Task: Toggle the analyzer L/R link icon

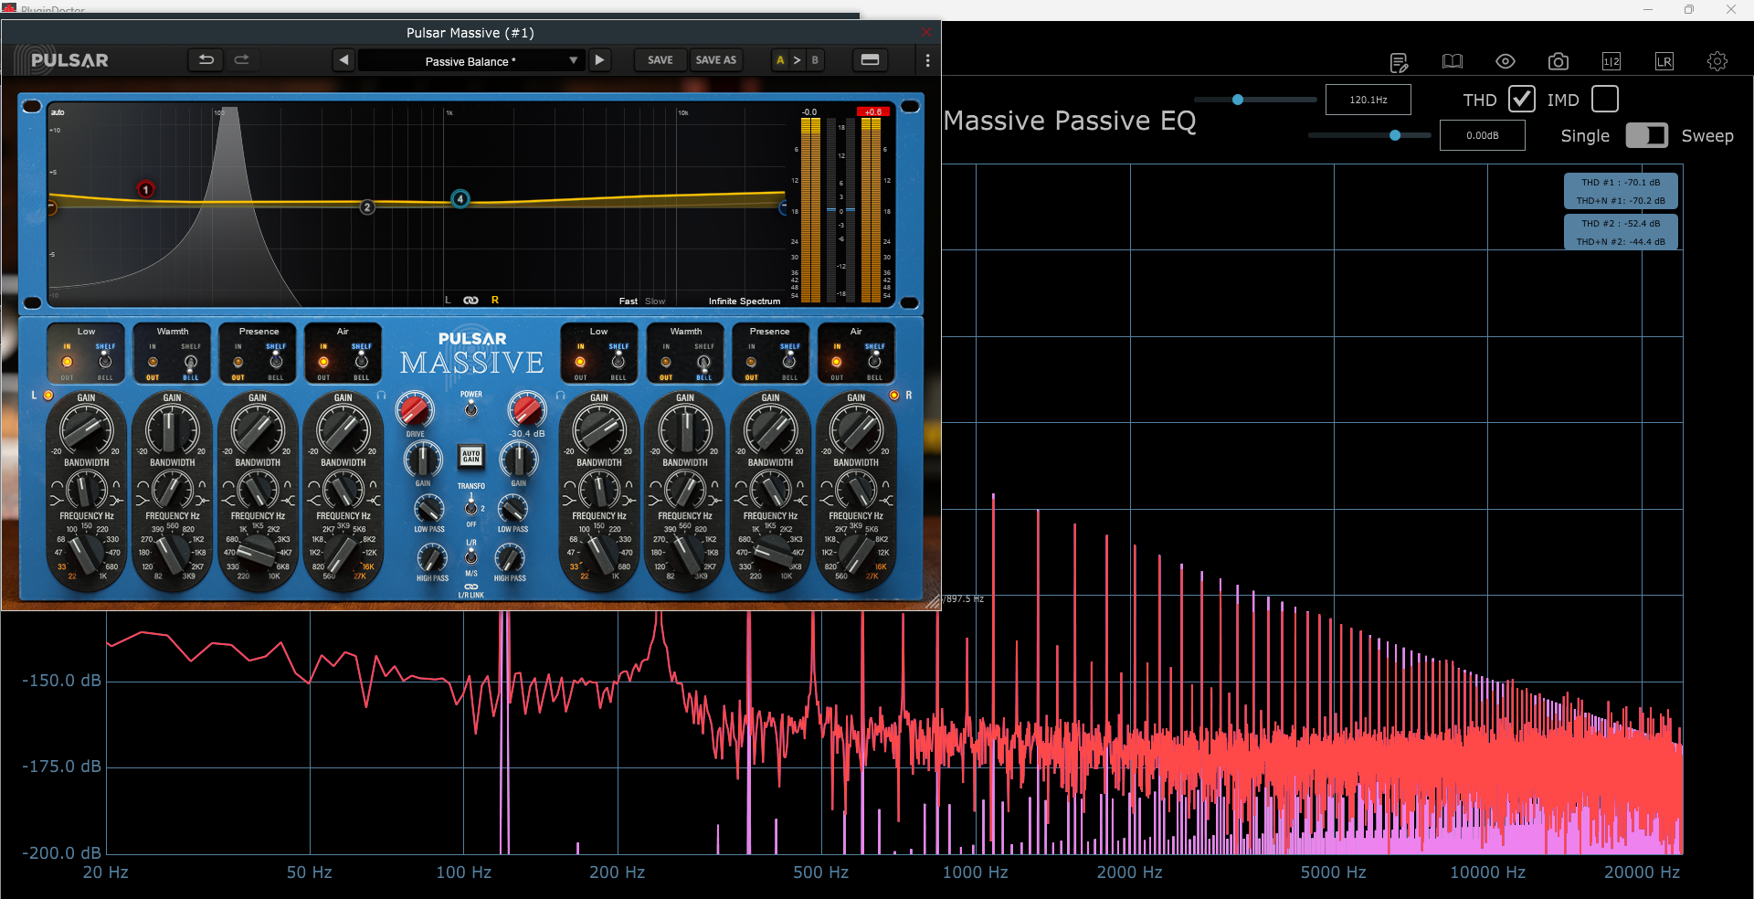Action: (x=470, y=300)
